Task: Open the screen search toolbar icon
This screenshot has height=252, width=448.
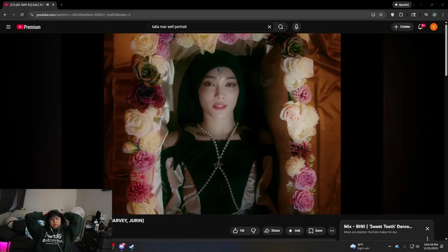Action: 413,15
